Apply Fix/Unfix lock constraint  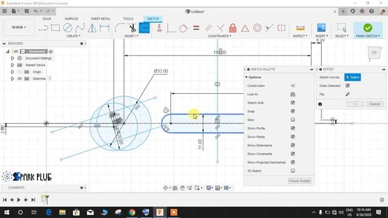pyautogui.click(x=233, y=28)
